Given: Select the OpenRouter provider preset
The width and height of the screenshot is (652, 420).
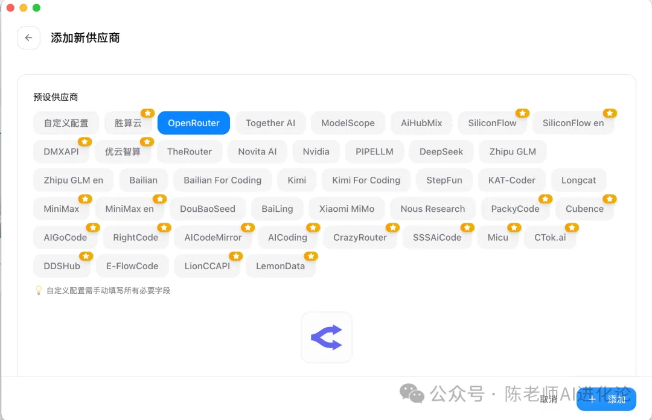Looking at the screenshot, I should (193, 123).
